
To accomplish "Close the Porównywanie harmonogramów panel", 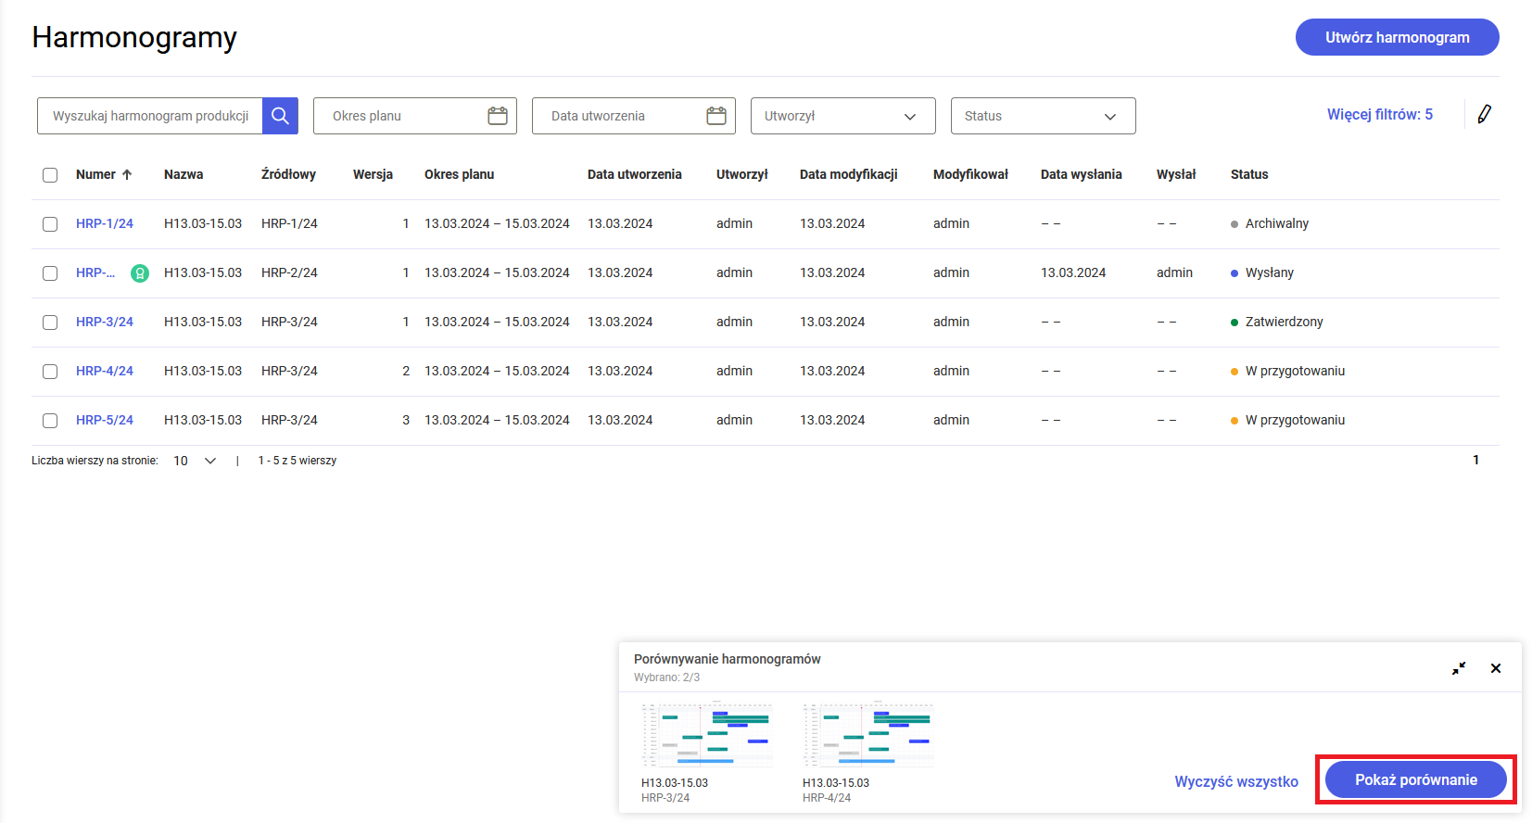I will (x=1496, y=668).
